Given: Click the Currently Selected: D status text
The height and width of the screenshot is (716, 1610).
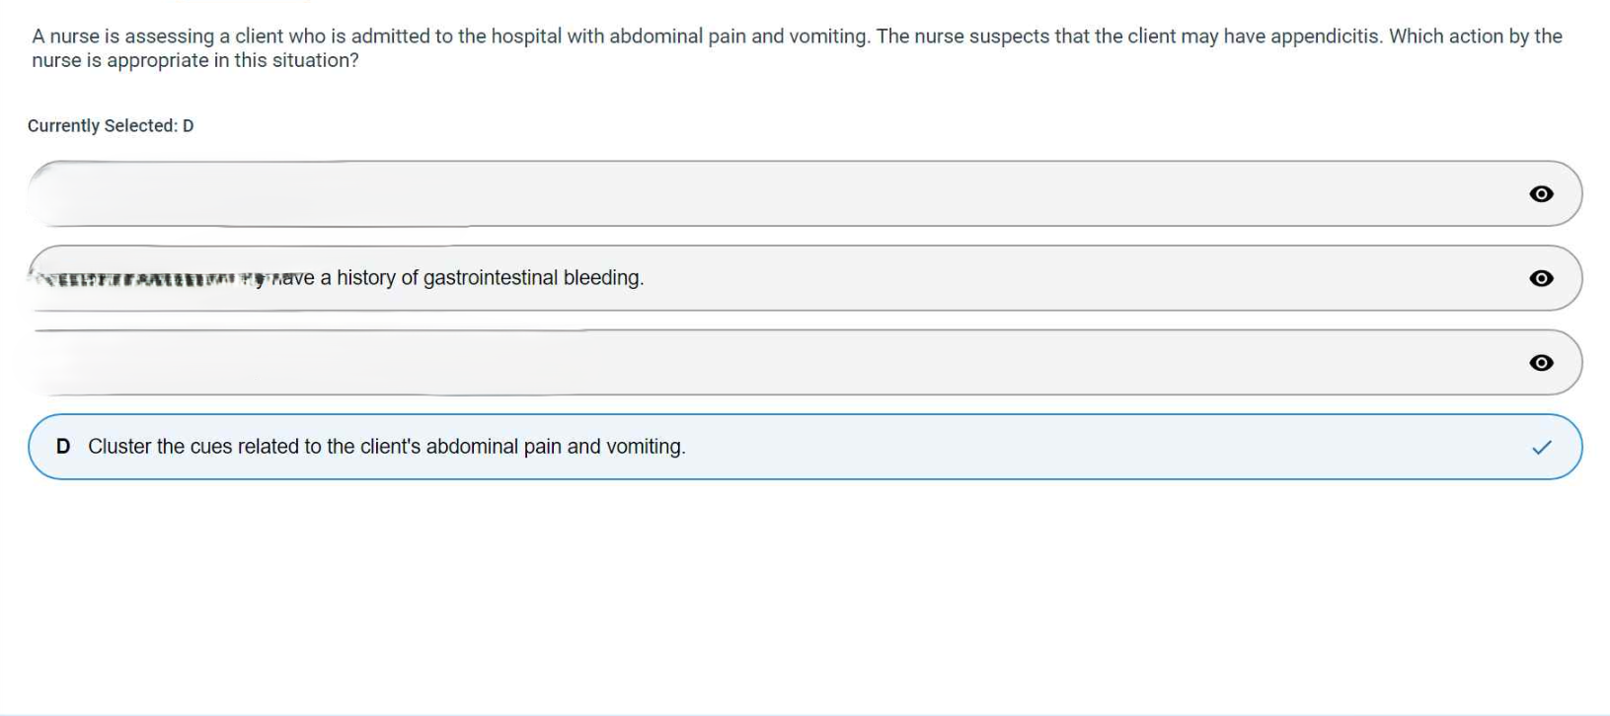Looking at the screenshot, I should coord(111,125).
